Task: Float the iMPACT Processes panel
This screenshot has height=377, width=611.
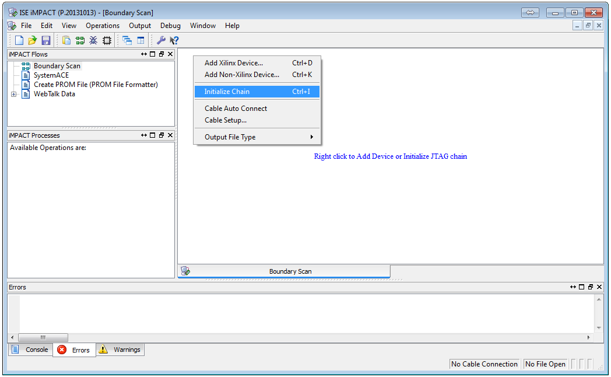Action: pos(161,135)
